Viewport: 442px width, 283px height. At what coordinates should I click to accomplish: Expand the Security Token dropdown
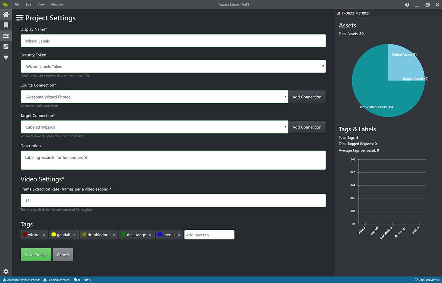click(173, 66)
